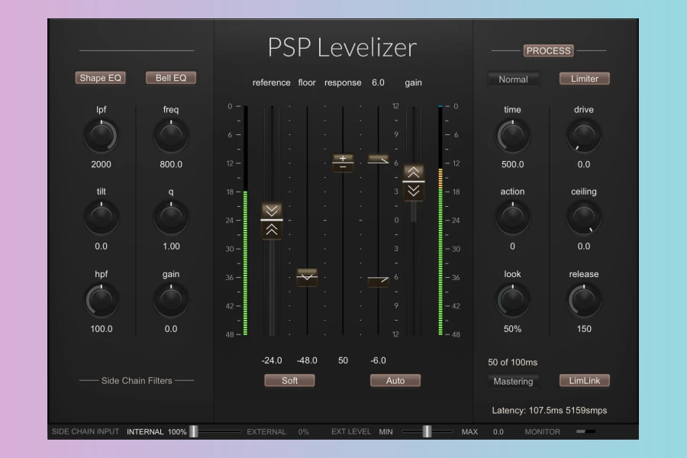Toggle the MONITOR switch
The width and height of the screenshot is (687, 458).
(585, 431)
